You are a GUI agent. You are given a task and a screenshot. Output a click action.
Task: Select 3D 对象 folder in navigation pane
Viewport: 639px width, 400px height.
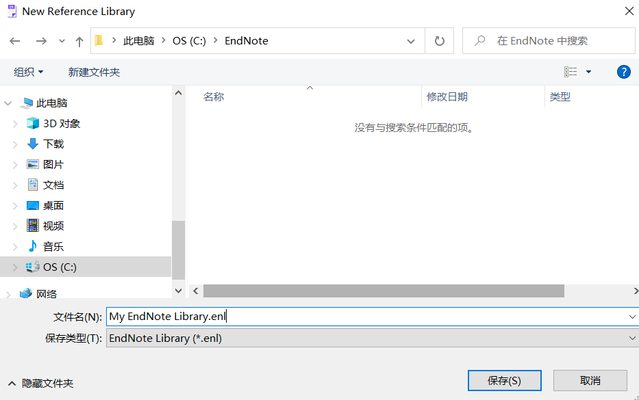62,123
